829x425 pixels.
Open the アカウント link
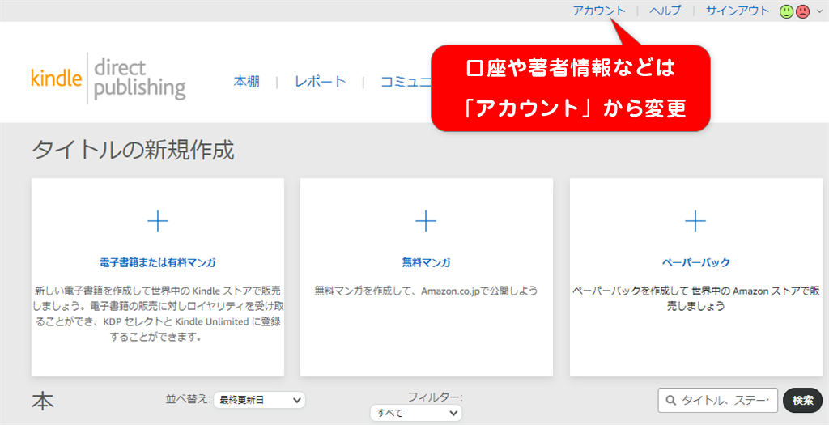pos(599,11)
